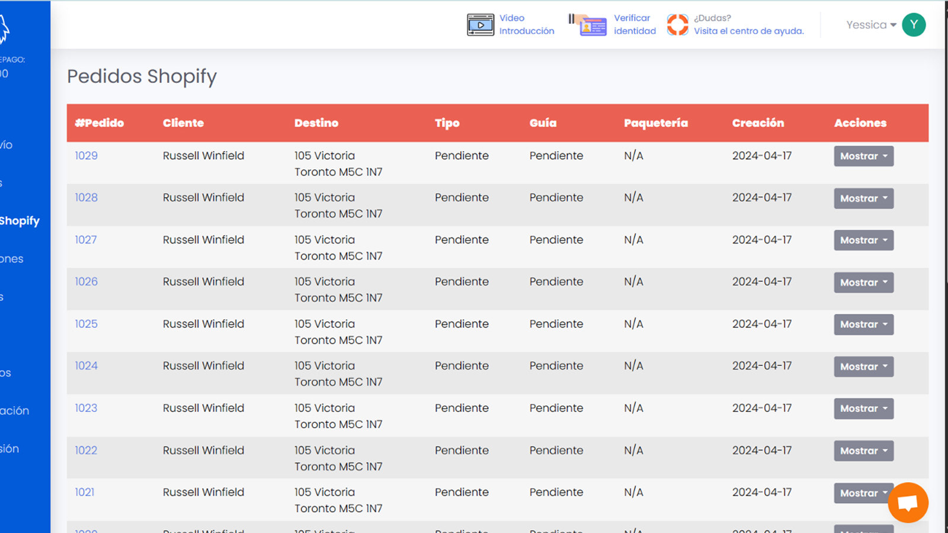Expand Mostrar dropdown for order 1028

point(863,198)
